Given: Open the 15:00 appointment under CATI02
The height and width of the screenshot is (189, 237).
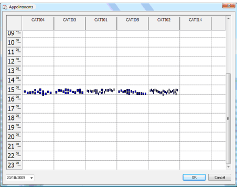Looking at the screenshot, I should [164, 92].
